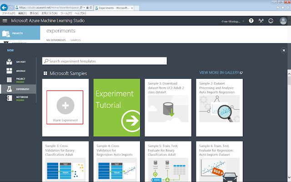Click the Blank Experiment label
Viewport: 291px width, 182px height.
(65, 120)
